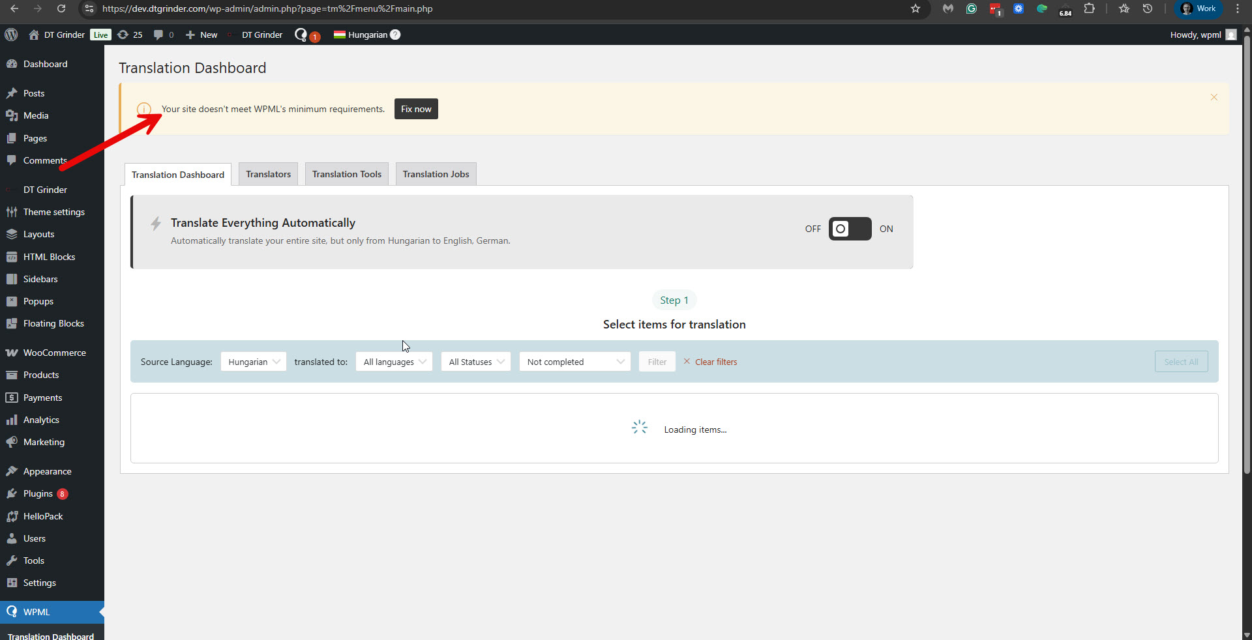The width and height of the screenshot is (1252, 640).
Task: Switch to the Translation Dashboard tab
Action: click(x=178, y=175)
